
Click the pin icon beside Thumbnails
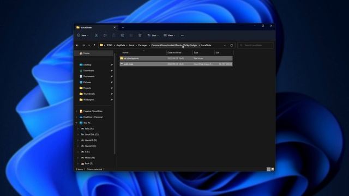tap(111, 94)
